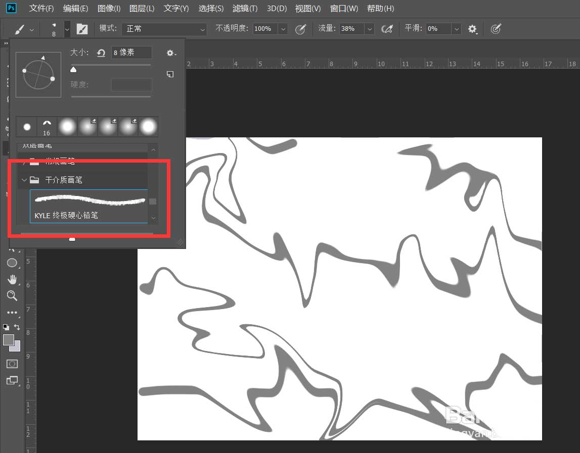Expand opacity 100% dropdown arrow
This screenshot has width=580, height=453.
pyautogui.click(x=283, y=29)
